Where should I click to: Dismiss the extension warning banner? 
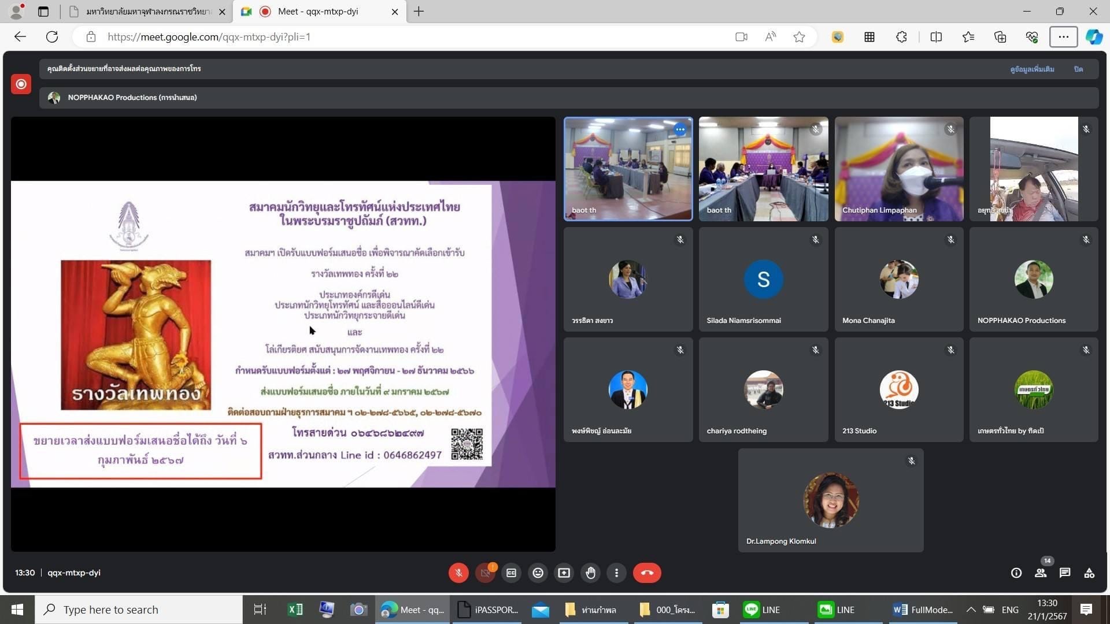coord(1078,69)
